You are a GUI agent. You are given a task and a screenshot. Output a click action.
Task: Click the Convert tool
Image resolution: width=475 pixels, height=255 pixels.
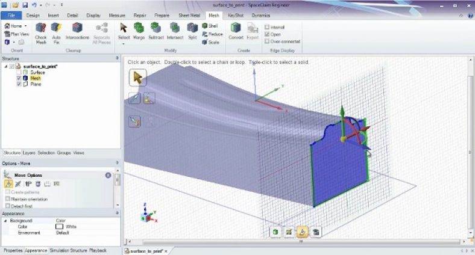(236, 31)
